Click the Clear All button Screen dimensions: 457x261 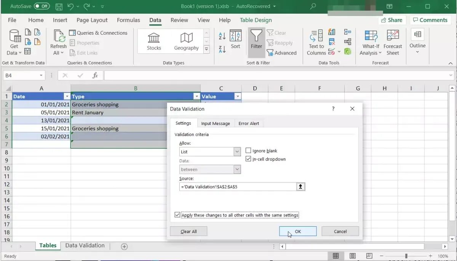point(189,231)
